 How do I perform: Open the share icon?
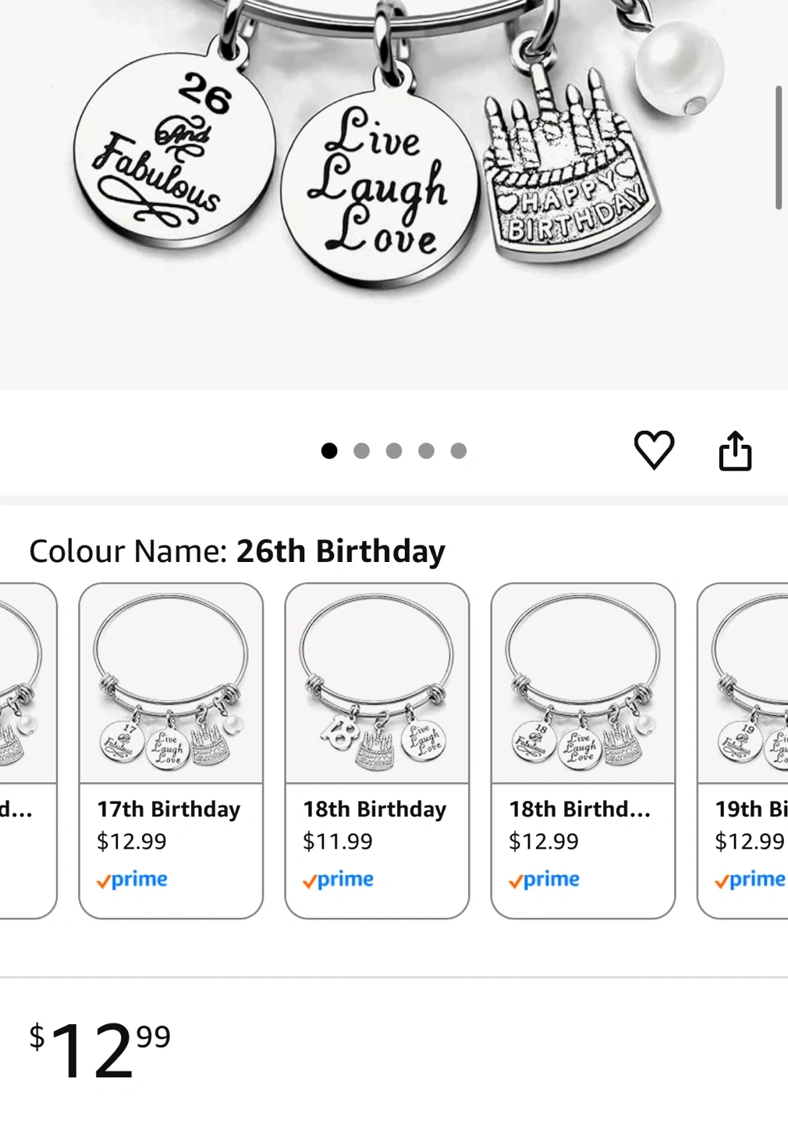point(735,450)
